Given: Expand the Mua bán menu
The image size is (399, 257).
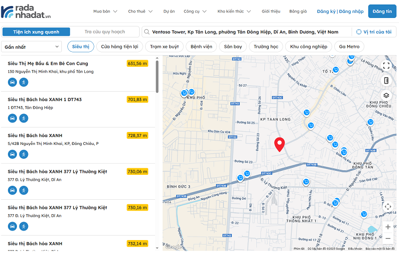Looking at the screenshot, I should 105,11.
